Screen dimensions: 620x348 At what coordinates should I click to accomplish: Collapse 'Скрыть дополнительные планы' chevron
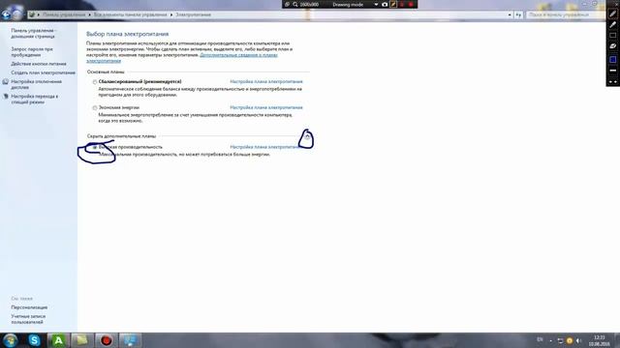tap(307, 136)
